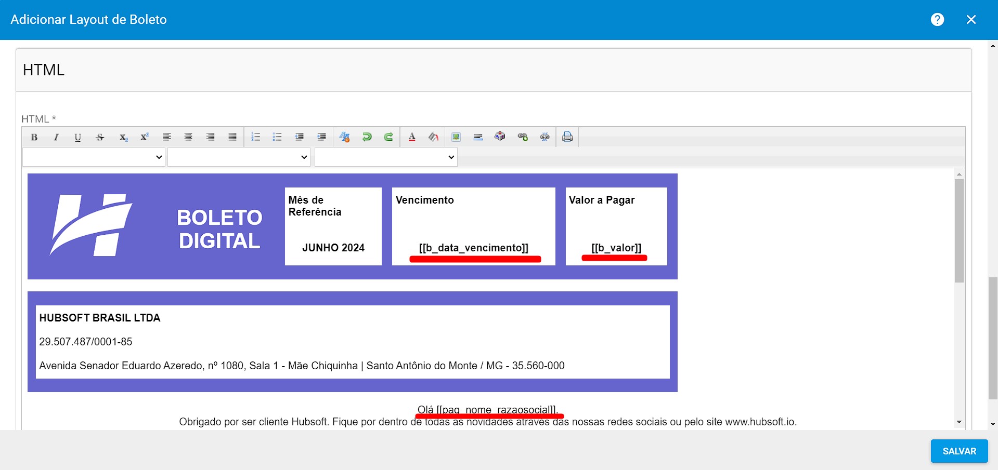Align text right
The height and width of the screenshot is (470, 998).
coord(210,137)
